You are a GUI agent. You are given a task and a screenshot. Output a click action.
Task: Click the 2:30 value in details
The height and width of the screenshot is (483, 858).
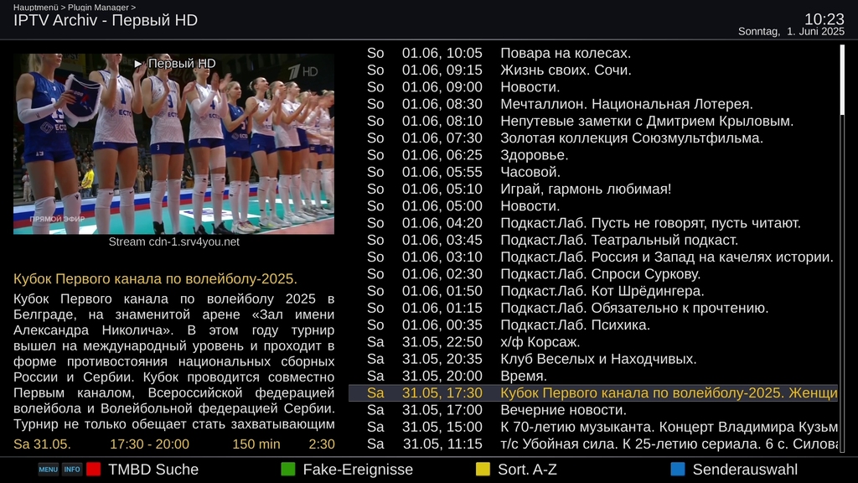[x=322, y=444]
